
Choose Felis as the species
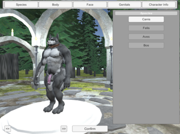[146, 28]
